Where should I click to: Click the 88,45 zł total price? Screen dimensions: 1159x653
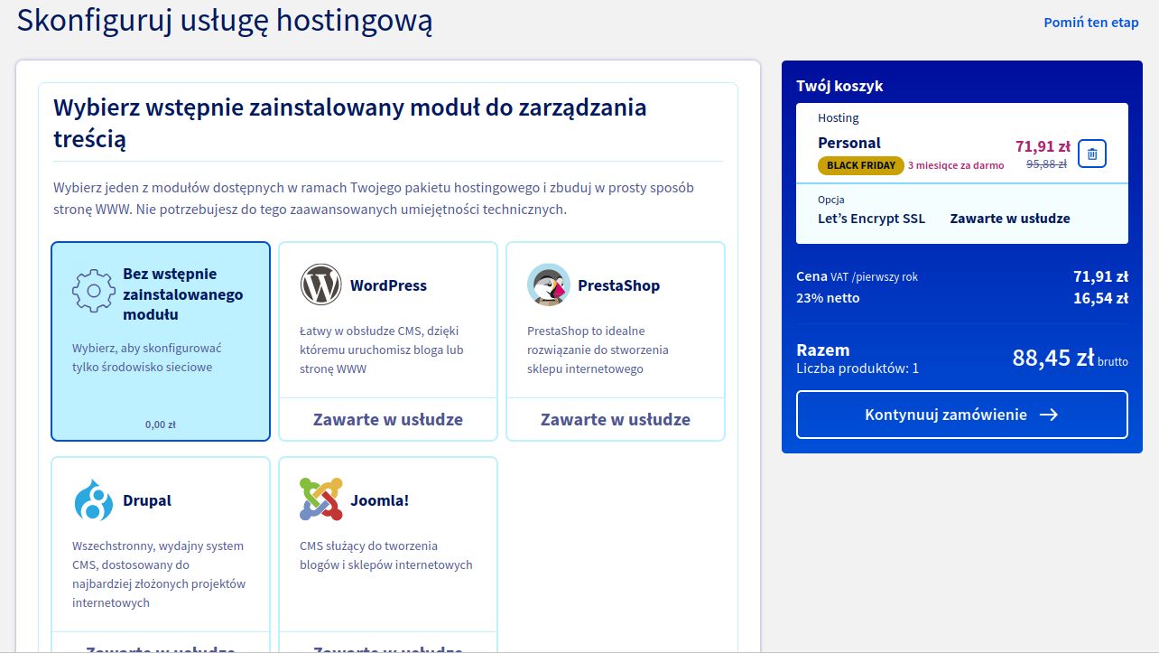[1053, 358]
